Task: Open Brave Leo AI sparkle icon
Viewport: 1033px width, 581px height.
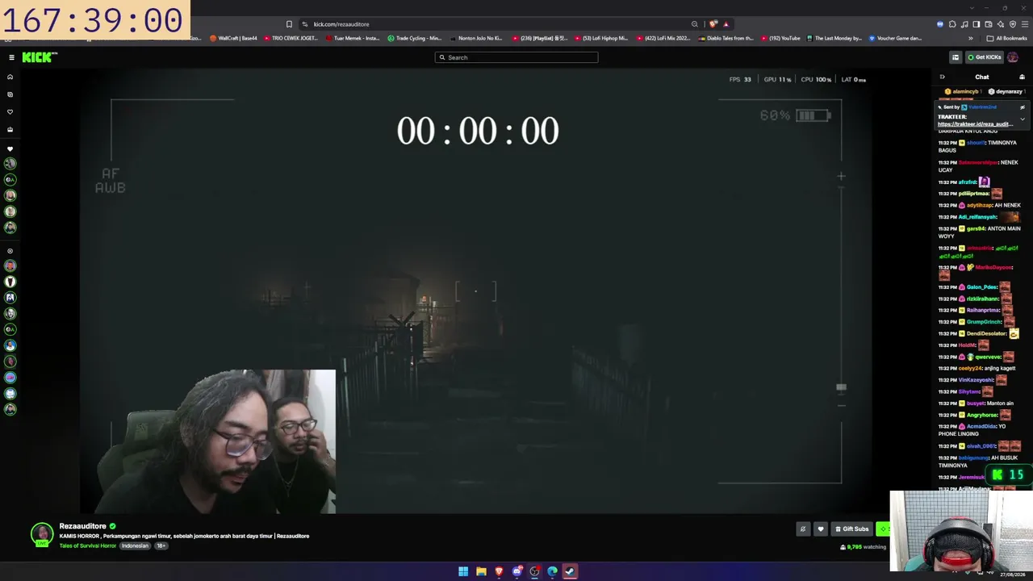Action: [x=1001, y=24]
